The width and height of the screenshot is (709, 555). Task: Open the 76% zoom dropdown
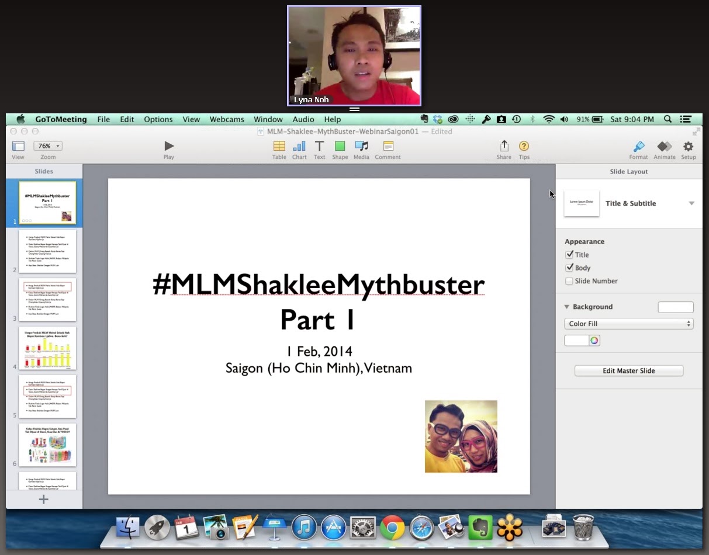pos(48,146)
